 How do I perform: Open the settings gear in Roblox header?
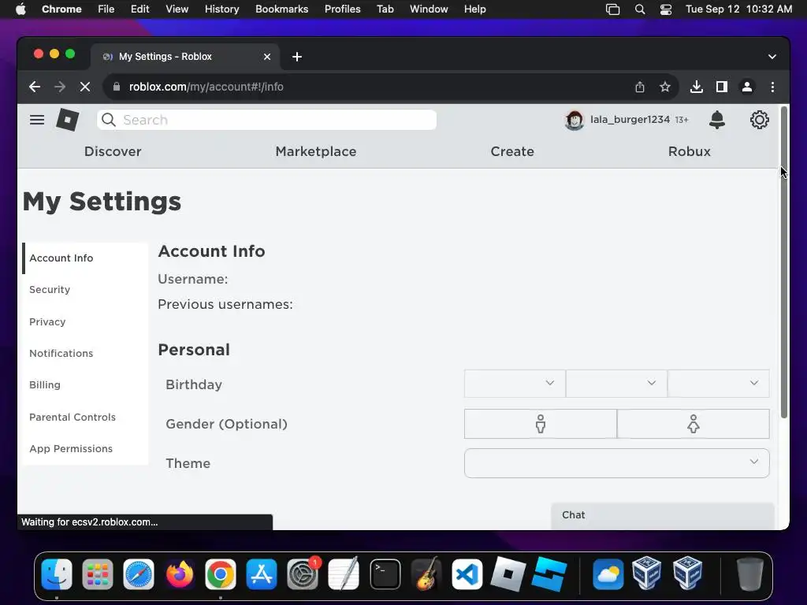[759, 120]
